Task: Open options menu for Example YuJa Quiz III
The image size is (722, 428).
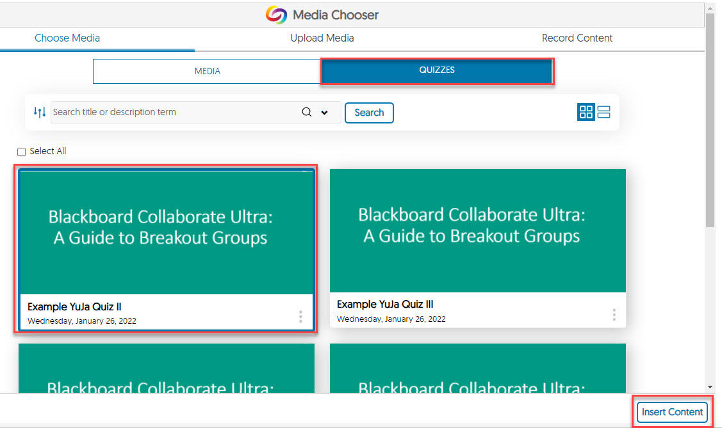Action: [614, 315]
